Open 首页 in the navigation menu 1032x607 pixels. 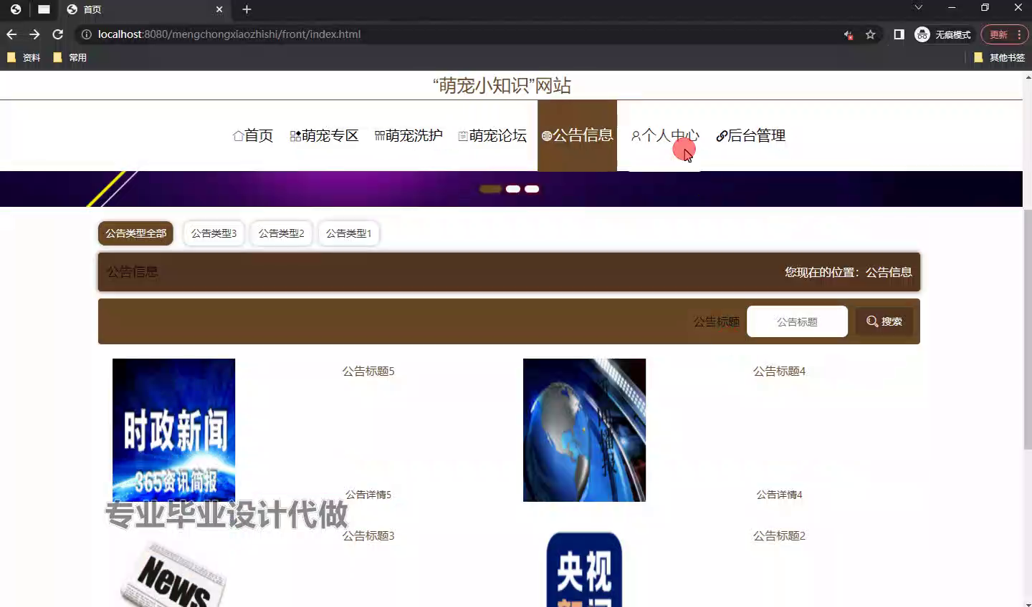pos(253,136)
